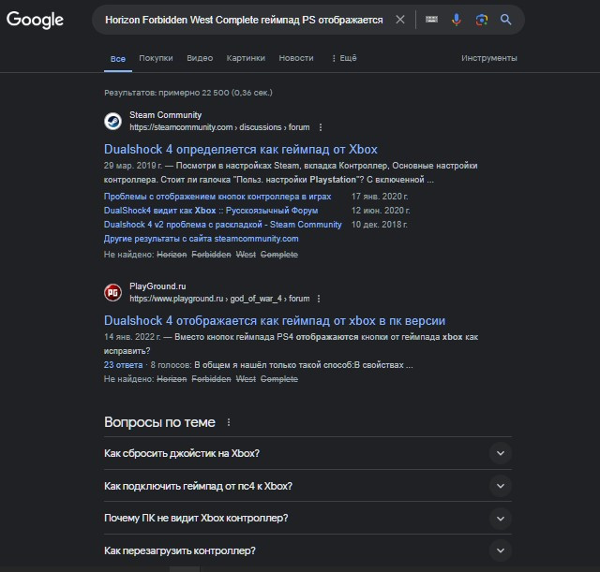Expand Как сбросить джойстик на Xbox?
This screenshot has height=572, width=600.
coord(307,453)
